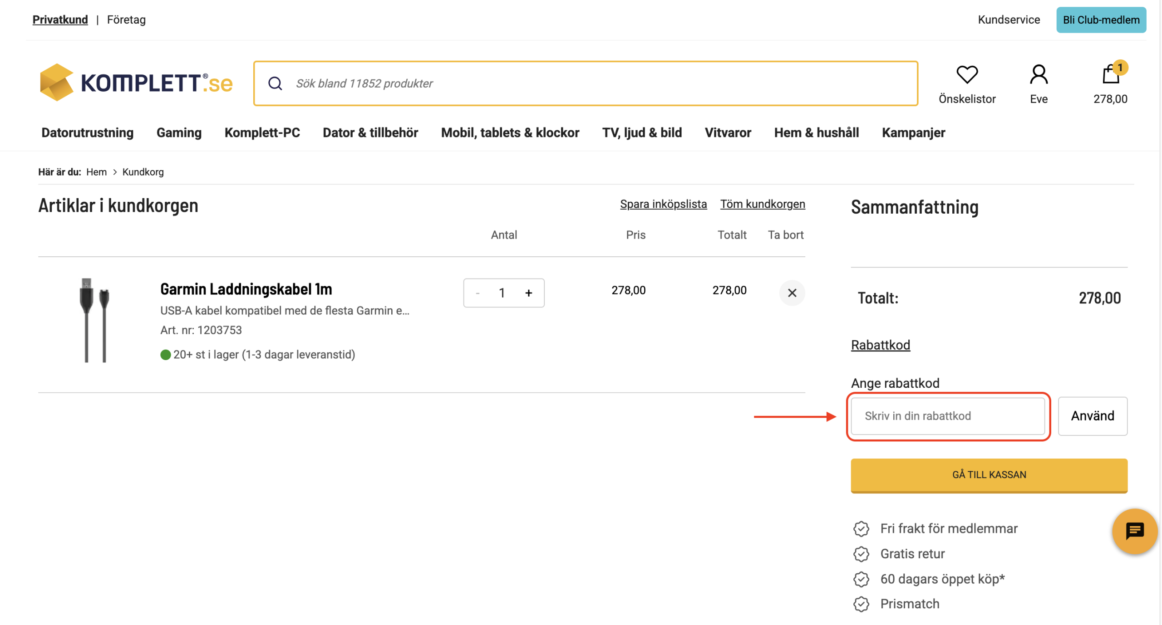Click the Hem breadcrumb link
Image resolution: width=1162 pixels, height=625 pixels.
coord(96,172)
